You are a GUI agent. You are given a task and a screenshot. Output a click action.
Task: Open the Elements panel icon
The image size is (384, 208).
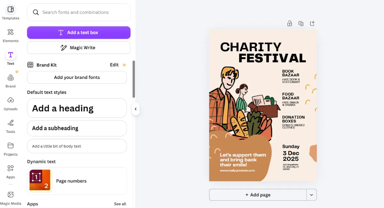pyautogui.click(x=11, y=32)
